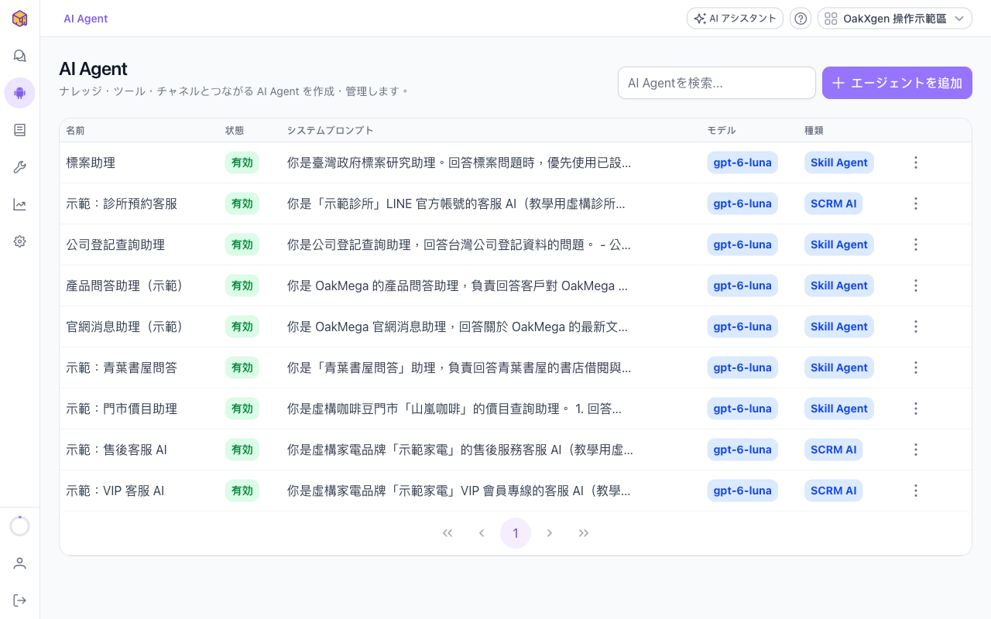Click the システムプロンプト column header
Viewport: 991px width, 619px height.
pos(331,131)
